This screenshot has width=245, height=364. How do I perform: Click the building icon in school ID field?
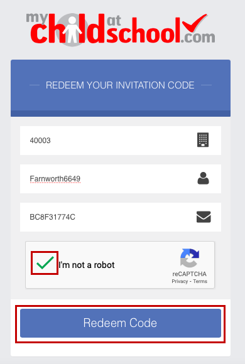point(203,140)
